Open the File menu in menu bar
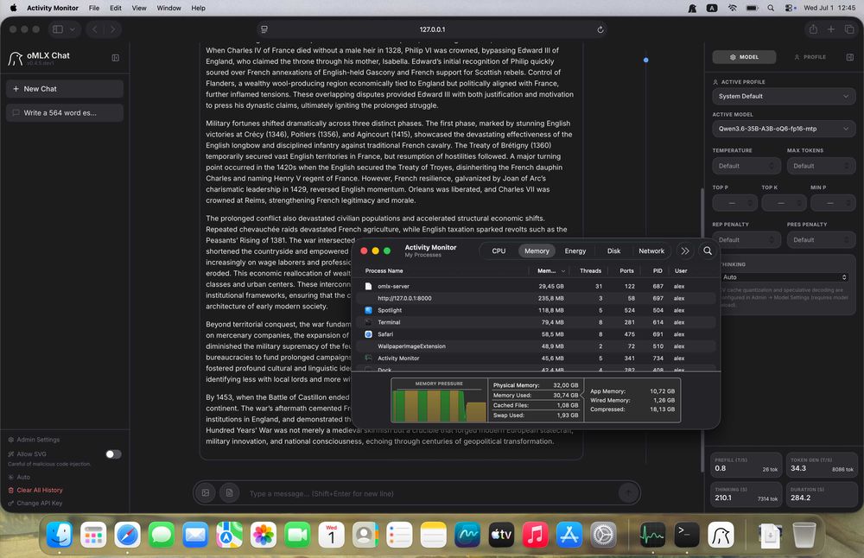 (94, 8)
